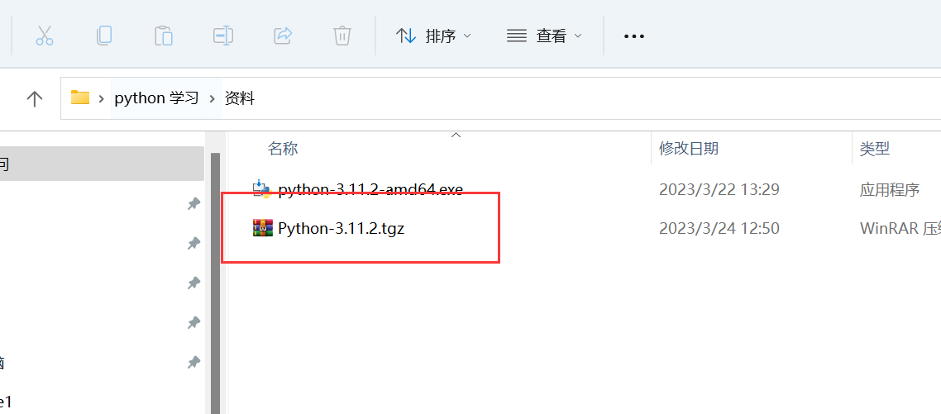Click the installer icon of python-3.11.2-amd64.exe
The height and width of the screenshot is (414, 941).
[262, 188]
